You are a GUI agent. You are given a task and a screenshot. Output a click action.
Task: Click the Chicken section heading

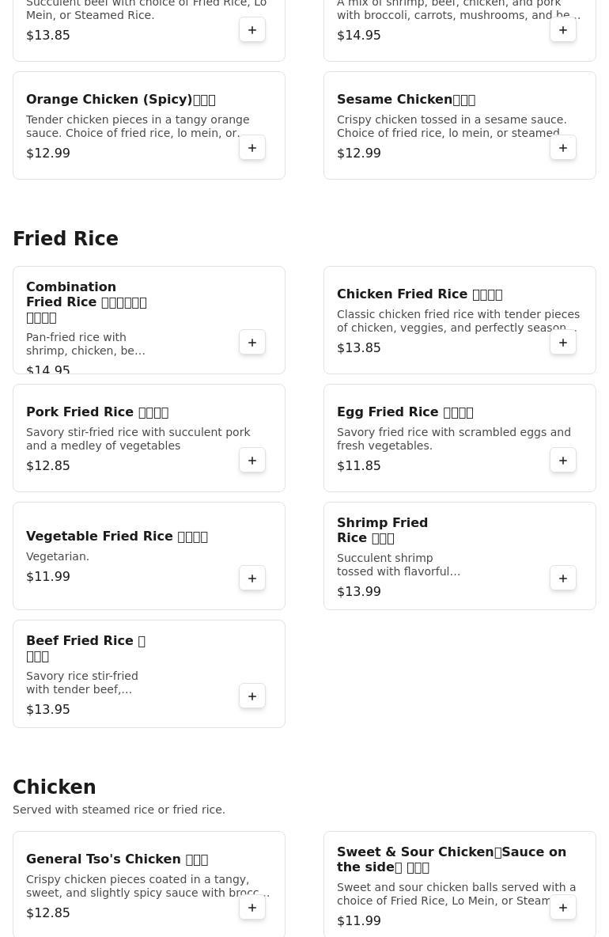pyautogui.click(x=55, y=787)
